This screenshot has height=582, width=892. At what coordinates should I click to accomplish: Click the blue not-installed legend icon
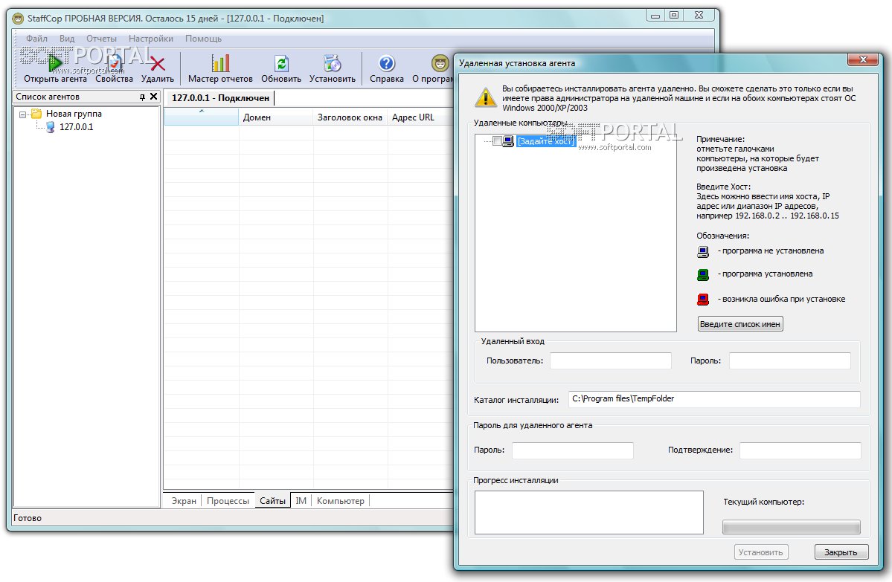703,251
